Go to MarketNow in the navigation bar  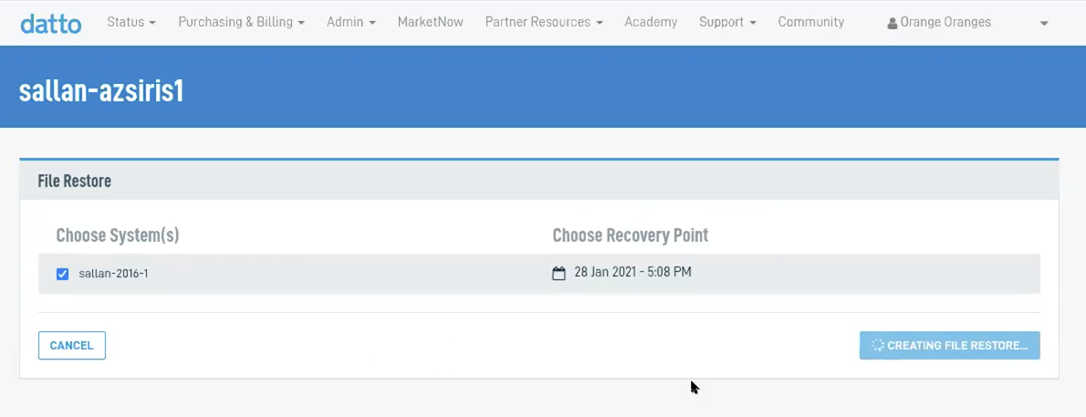430,22
